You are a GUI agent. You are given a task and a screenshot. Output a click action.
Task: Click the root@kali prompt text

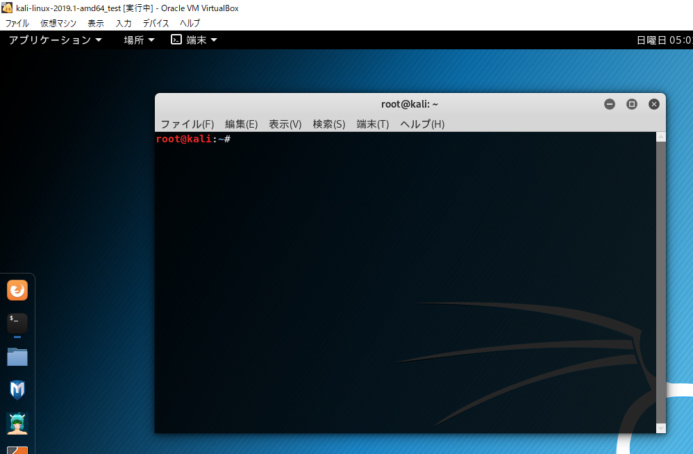pos(193,139)
